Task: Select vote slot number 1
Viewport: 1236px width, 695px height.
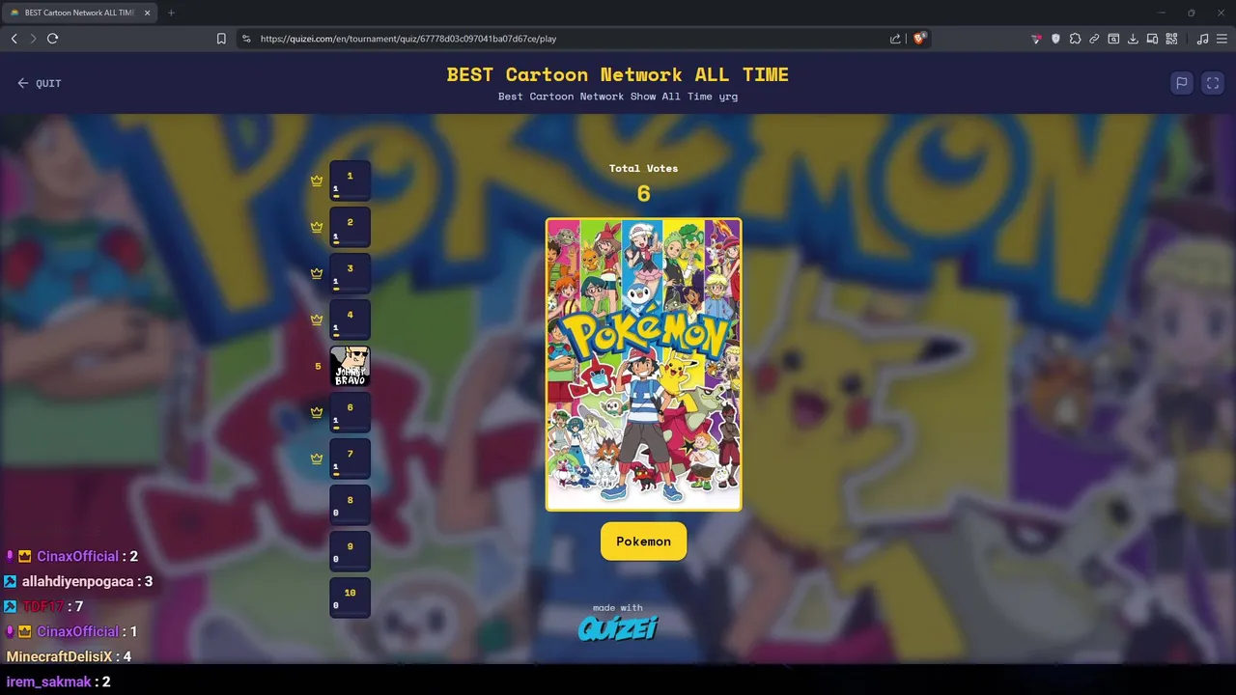Action: pyautogui.click(x=350, y=181)
